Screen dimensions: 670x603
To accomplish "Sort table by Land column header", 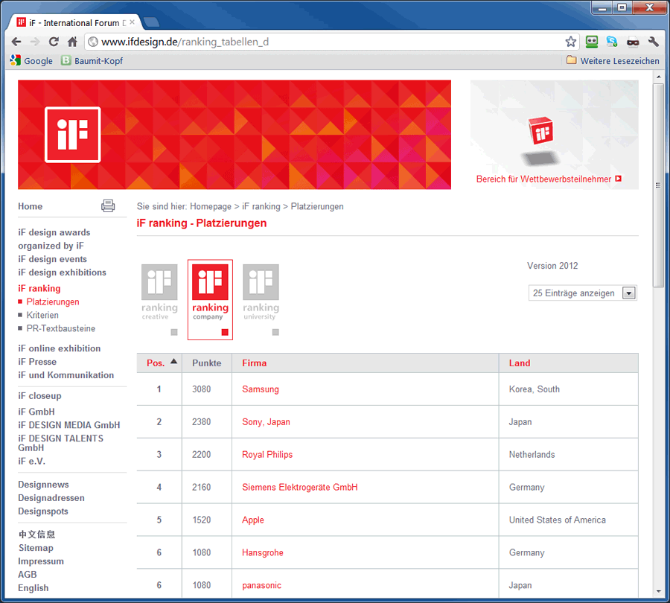I will pos(520,363).
